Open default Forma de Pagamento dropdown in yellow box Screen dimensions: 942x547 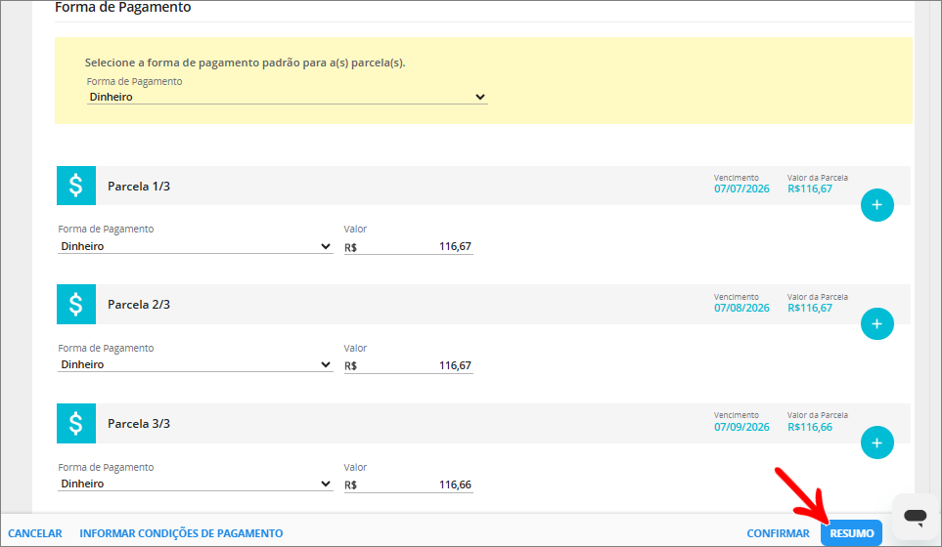[x=288, y=97]
